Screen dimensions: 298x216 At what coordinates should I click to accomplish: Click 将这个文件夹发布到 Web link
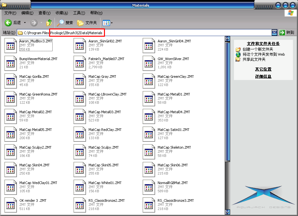(263, 54)
